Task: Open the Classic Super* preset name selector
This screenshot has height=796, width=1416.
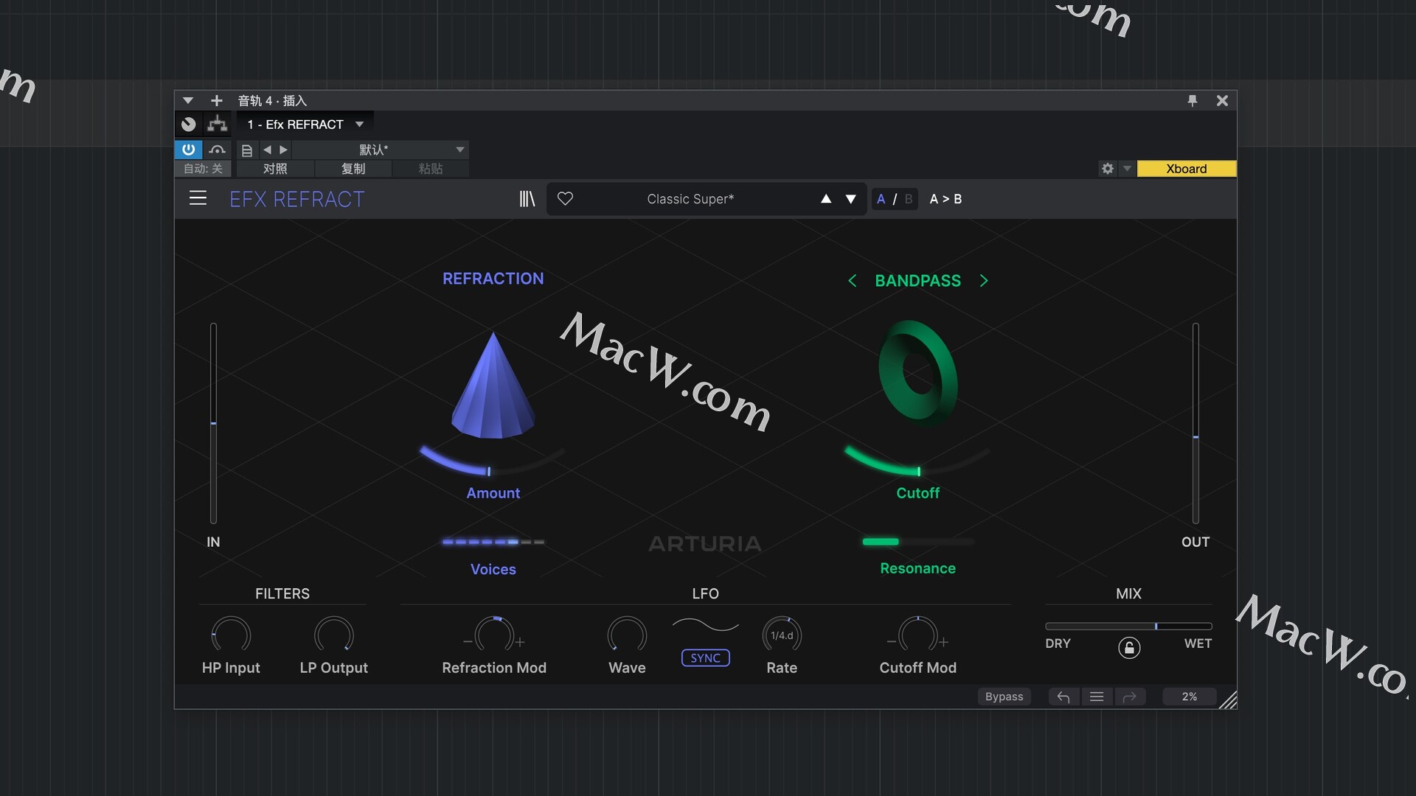Action: point(690,199)
